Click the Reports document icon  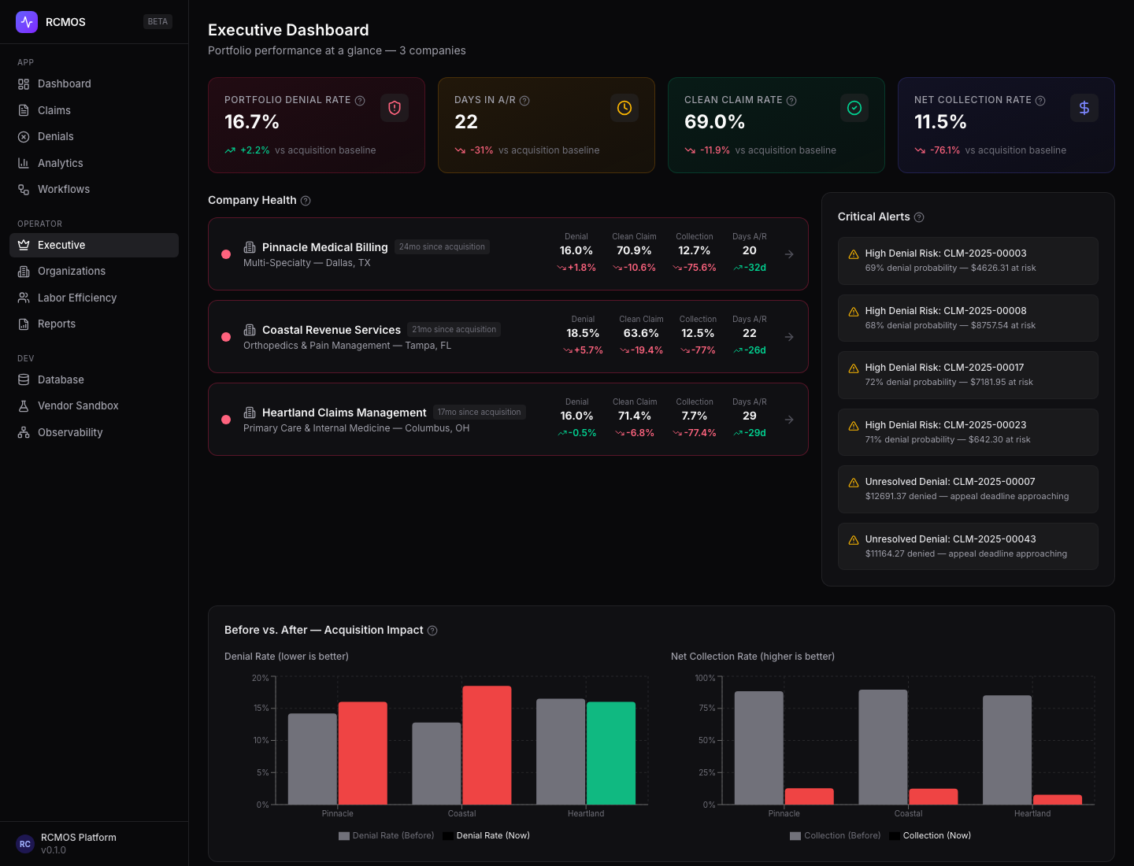pyautogui.click(x=24, y=324)
